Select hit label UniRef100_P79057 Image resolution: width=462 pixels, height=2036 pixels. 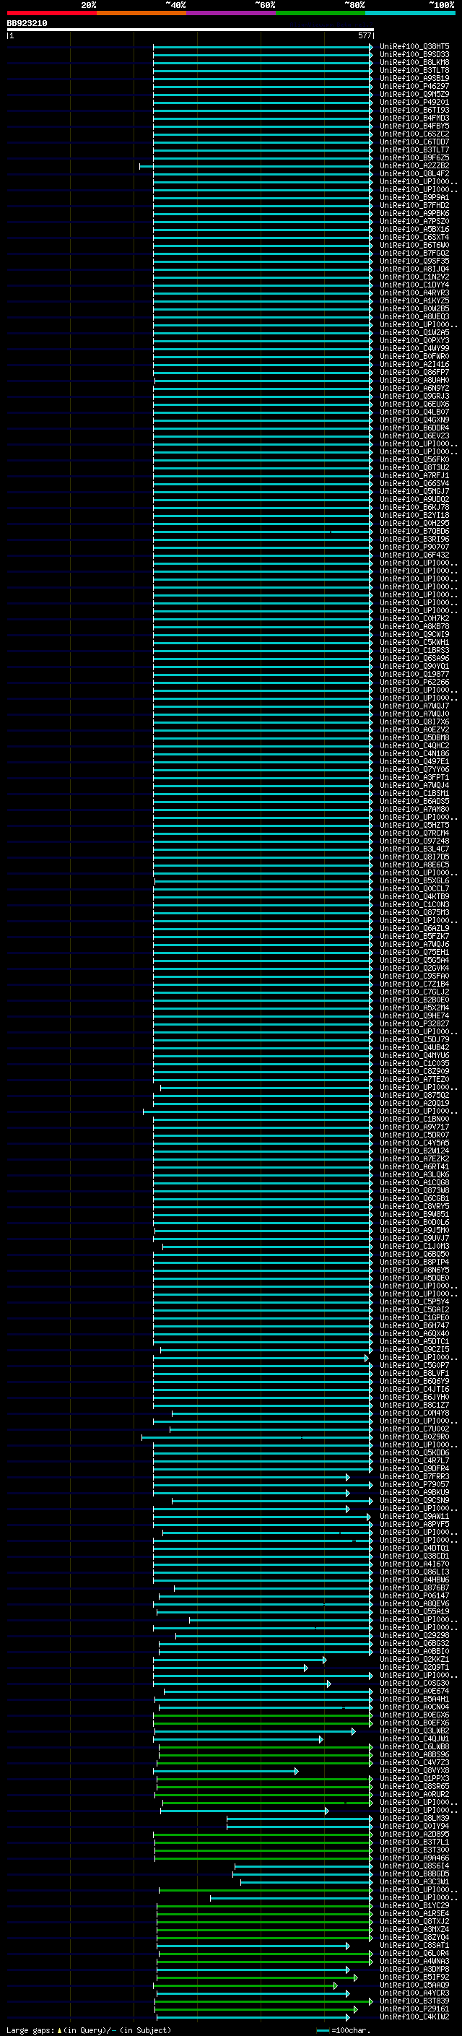coord(414,1485)
